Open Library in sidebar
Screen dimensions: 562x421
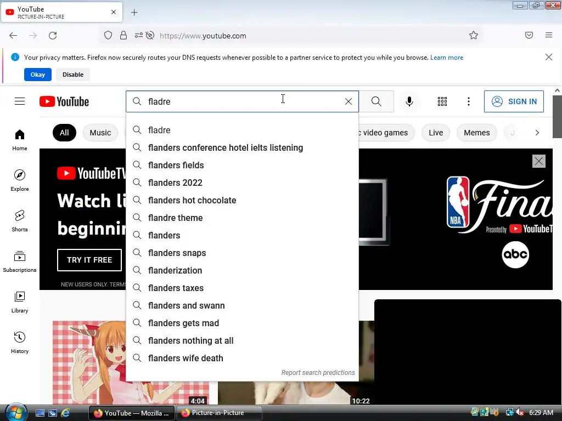[20, 302]
